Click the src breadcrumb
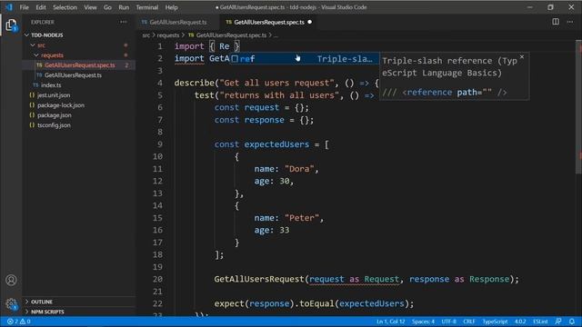The height and width of the screenshot is (327, 582). 145,35
